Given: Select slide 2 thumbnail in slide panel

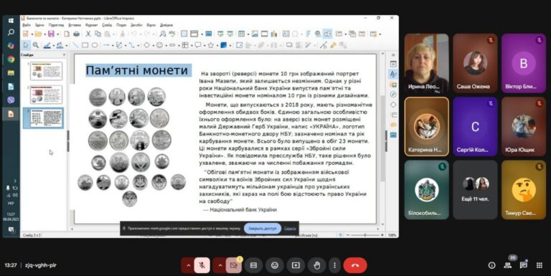Looking at the screenshot, I should pyautogui.click(x=46, y=95).
